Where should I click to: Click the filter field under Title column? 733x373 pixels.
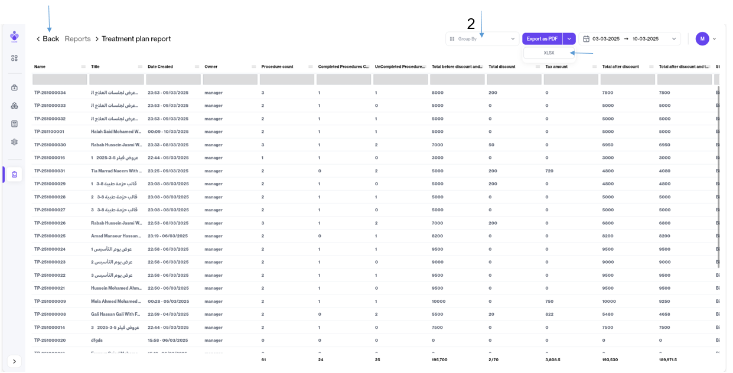[x=116, y=80]
